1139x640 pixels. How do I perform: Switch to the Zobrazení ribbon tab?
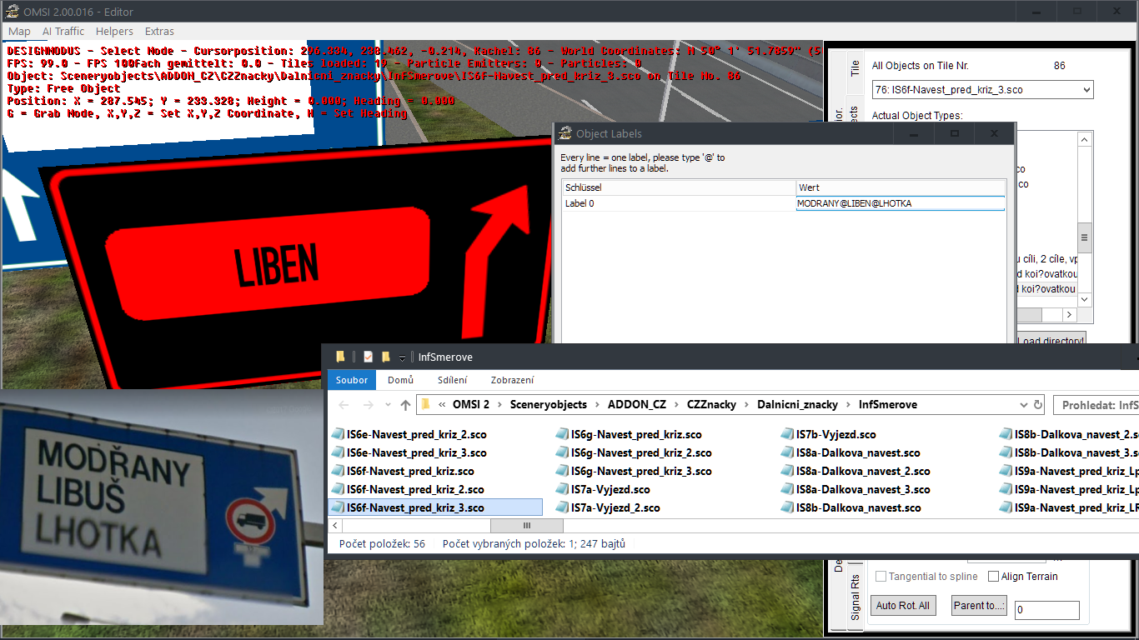(512, 380)
